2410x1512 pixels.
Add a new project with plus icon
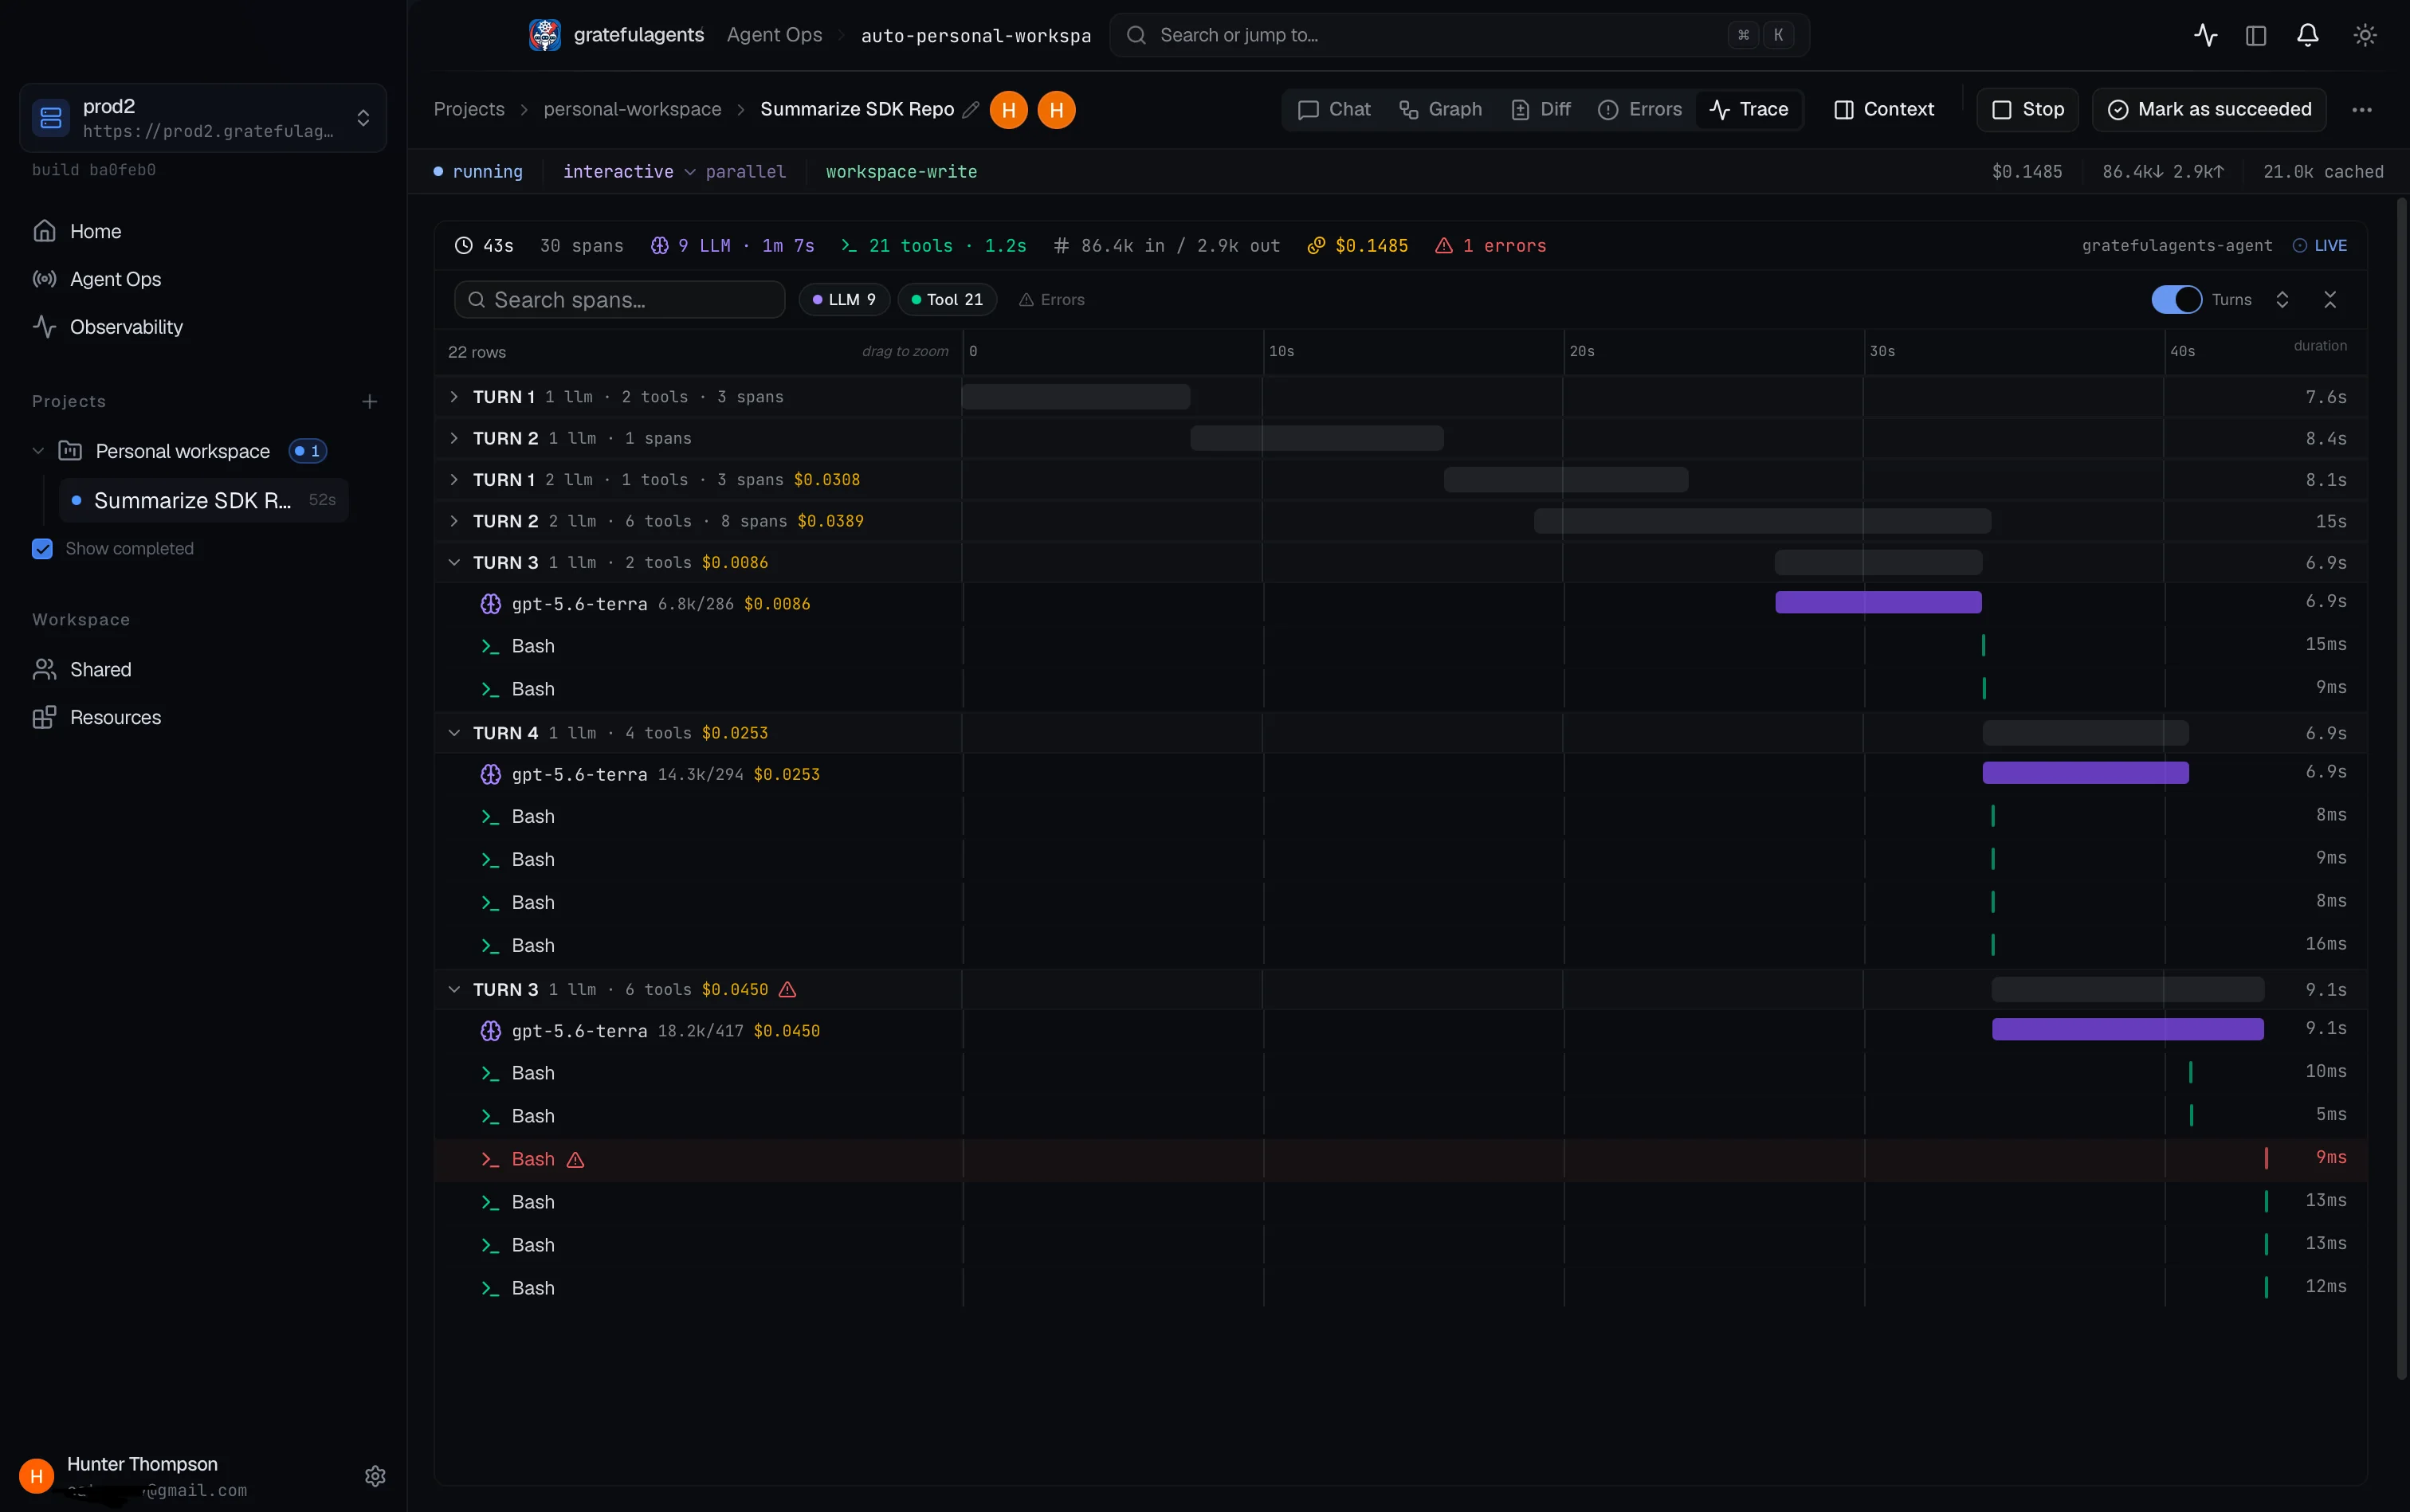point(369,401)
